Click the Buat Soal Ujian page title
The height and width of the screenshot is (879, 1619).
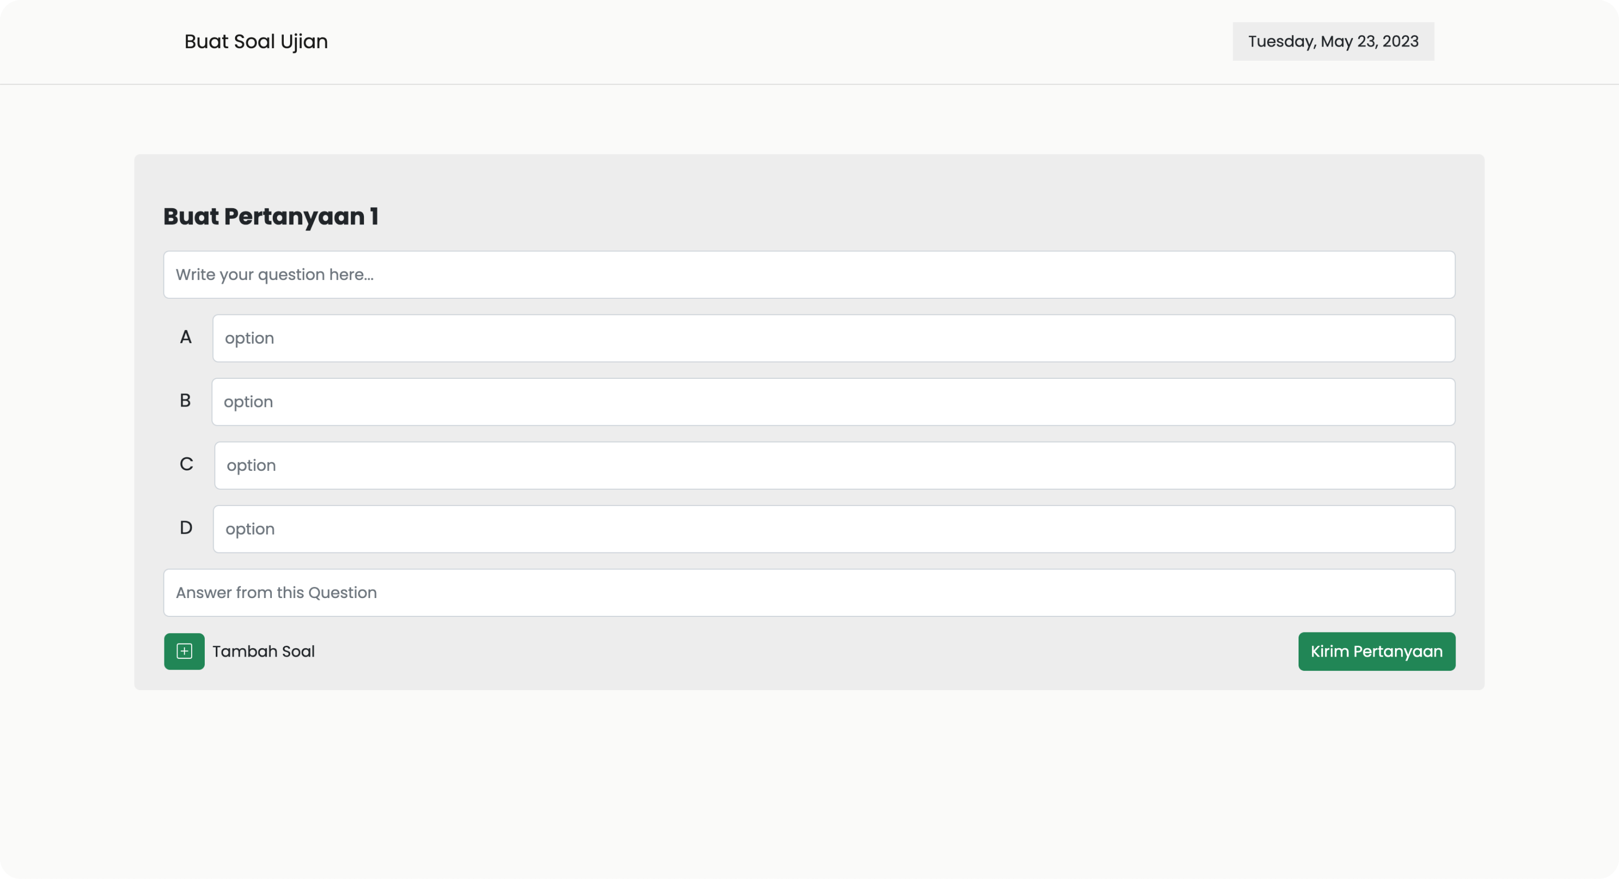click(256, 41)
